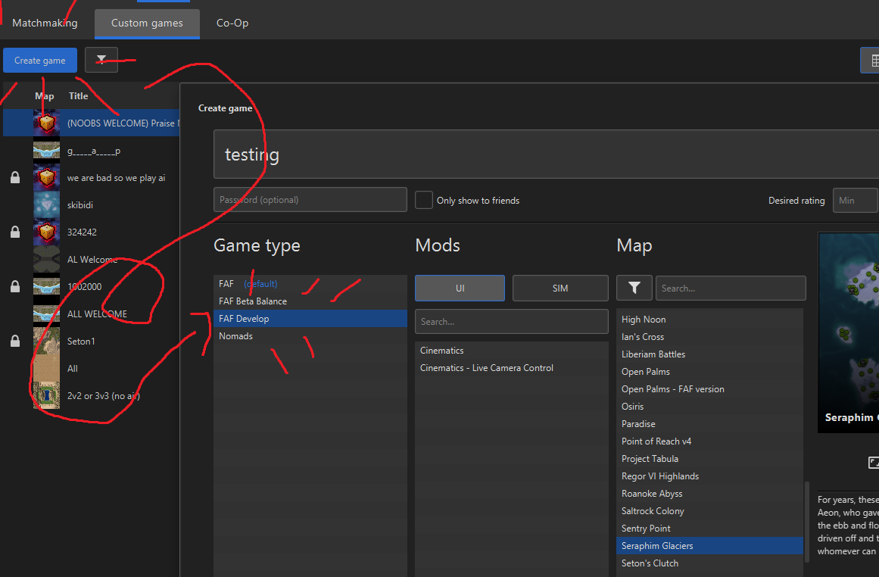Select the Liberiam Battles map
879x577 pixels.
[x=709, y=354]
